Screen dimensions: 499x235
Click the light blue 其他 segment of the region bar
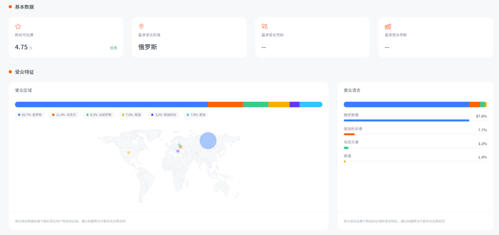point(311,105)
